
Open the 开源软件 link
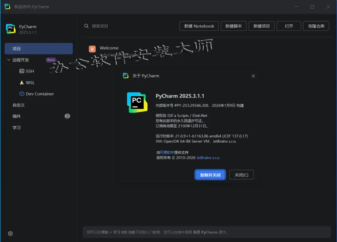167,153
